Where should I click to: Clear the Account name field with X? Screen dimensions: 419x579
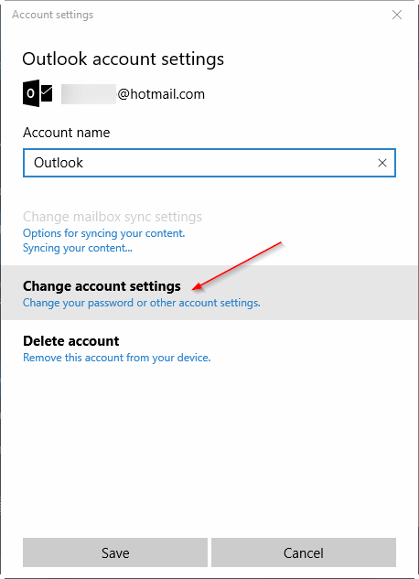coord(382,163)
